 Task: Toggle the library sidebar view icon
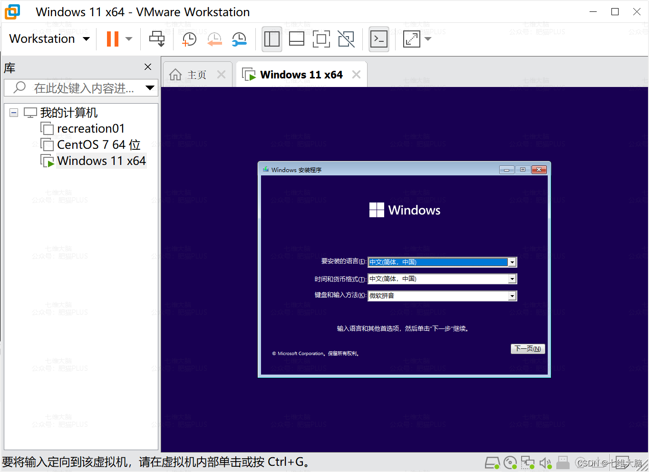coord(271,39)
